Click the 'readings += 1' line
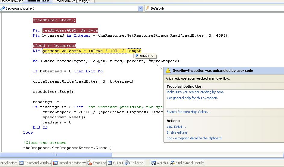This screenshot has height=167, width=284. tap(48, 102)
